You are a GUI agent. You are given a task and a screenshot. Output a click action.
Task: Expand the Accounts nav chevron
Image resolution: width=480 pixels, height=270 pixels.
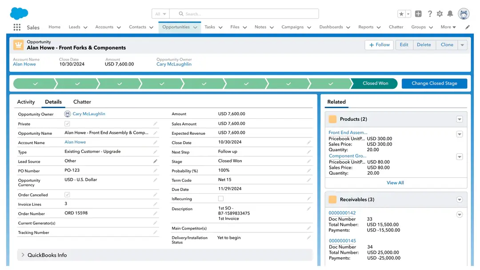click(x=119, y=27)
